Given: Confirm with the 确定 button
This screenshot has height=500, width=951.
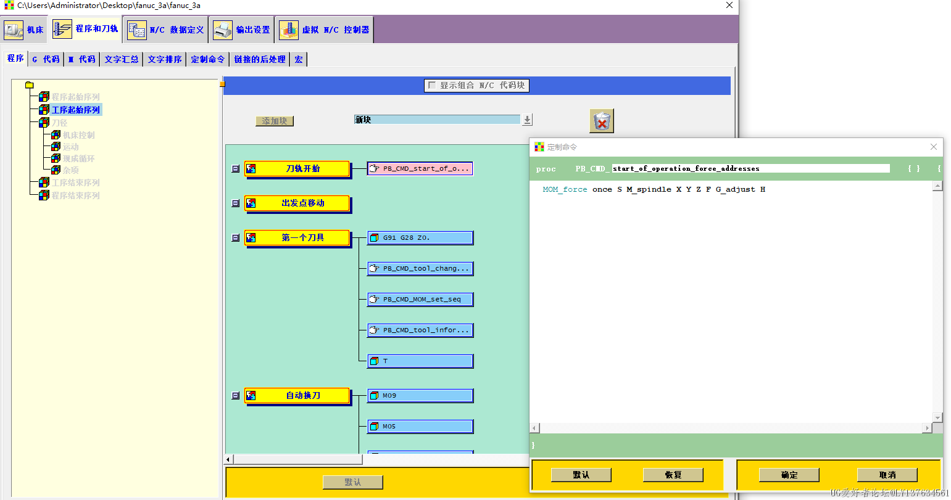Looking at the screenshot, I should (x=789, y=475).
